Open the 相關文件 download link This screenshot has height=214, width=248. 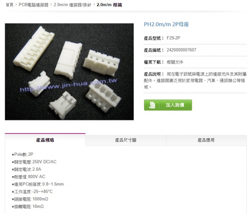[x=175, y=62]
